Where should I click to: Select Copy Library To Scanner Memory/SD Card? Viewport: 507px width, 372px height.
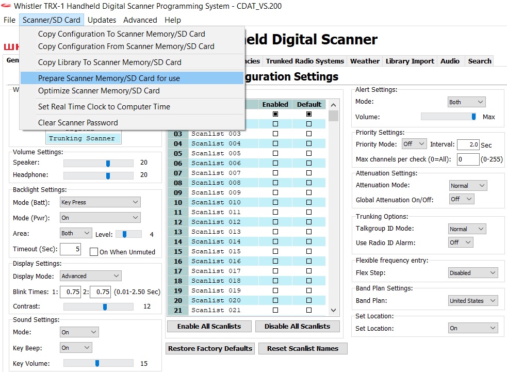point(132,62)
